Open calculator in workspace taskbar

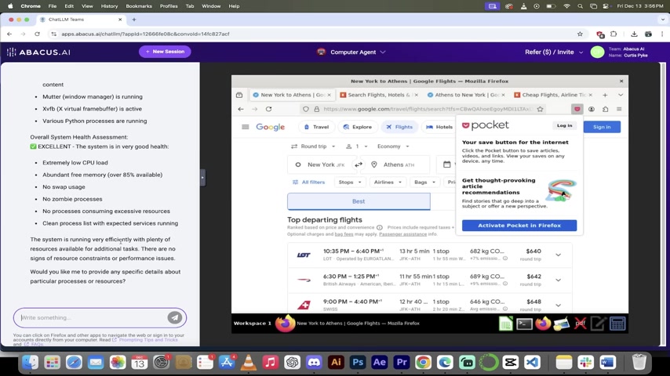point(617,324)
